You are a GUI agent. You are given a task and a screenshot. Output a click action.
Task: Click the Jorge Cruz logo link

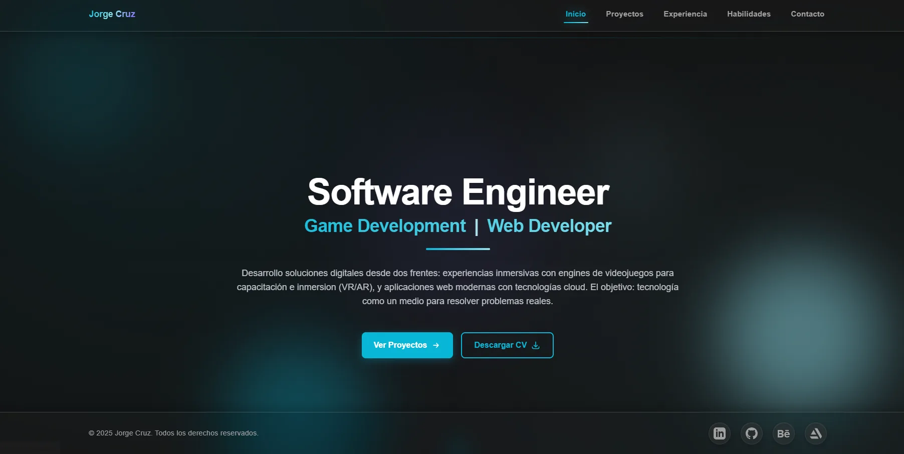coord(112,14)
